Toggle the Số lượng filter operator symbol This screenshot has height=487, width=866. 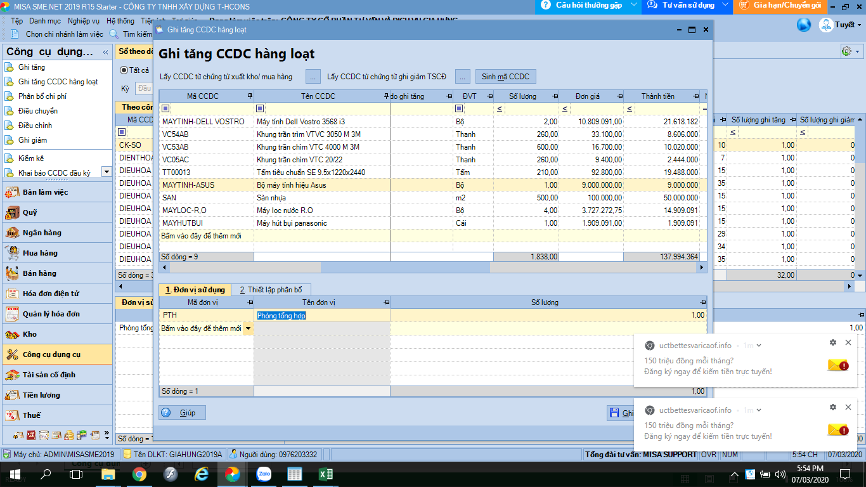coord(500,108)
